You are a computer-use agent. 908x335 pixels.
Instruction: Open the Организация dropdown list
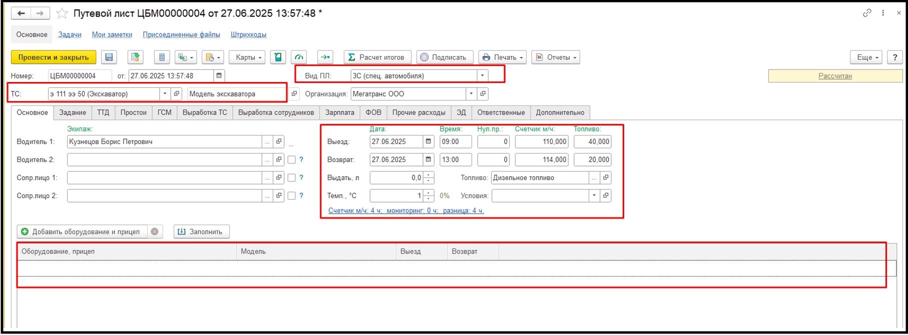click(471, 94)
